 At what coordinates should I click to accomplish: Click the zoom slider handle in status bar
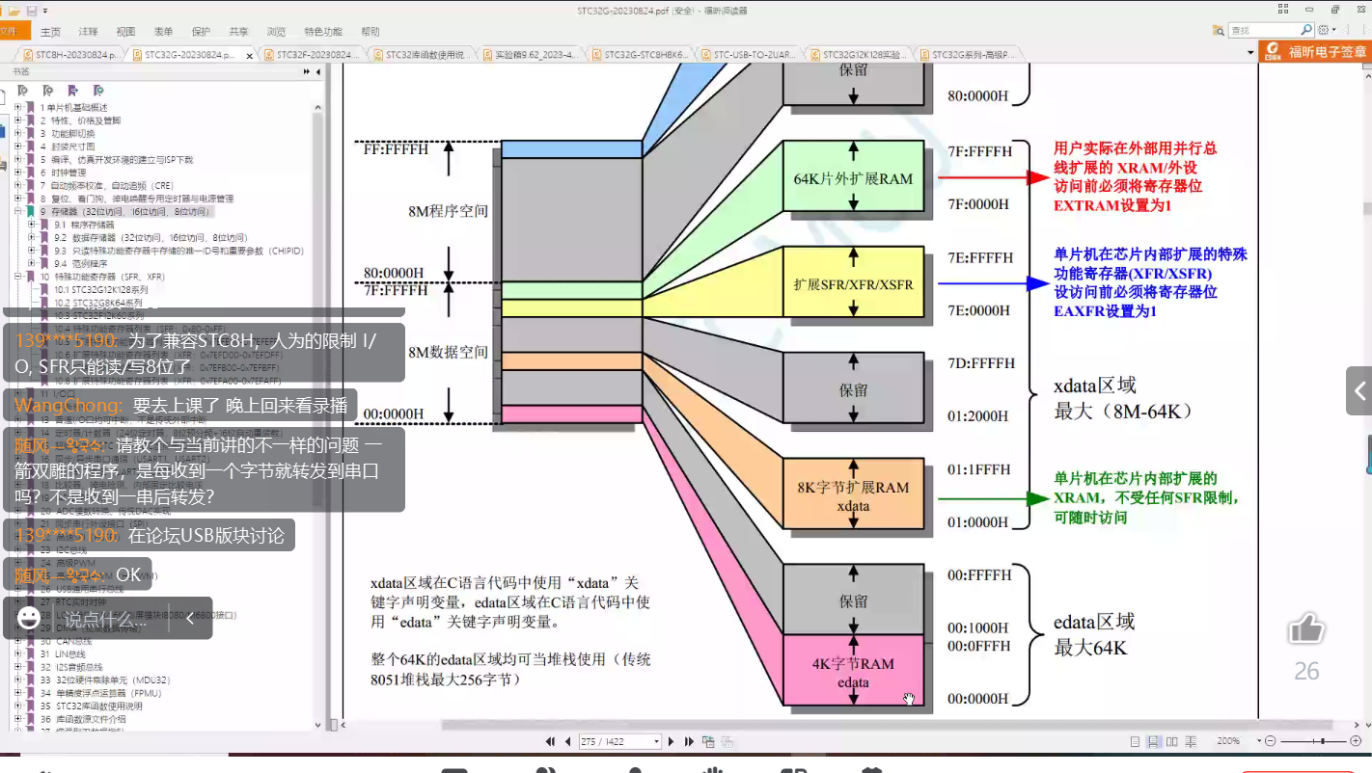(1323, 741)
